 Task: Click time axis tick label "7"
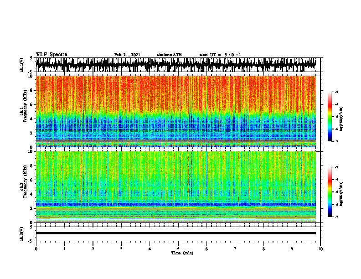(x=235, y=249)
